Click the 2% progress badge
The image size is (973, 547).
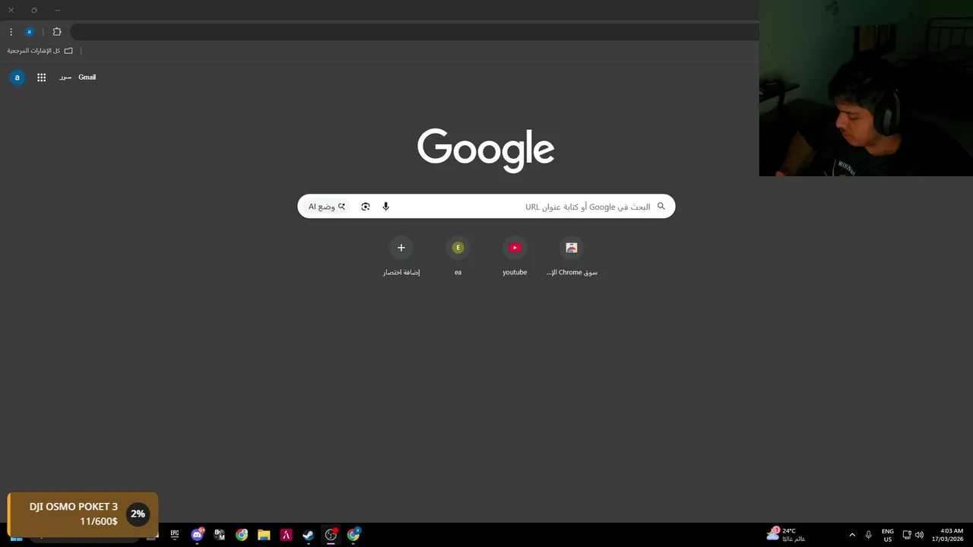138,514
